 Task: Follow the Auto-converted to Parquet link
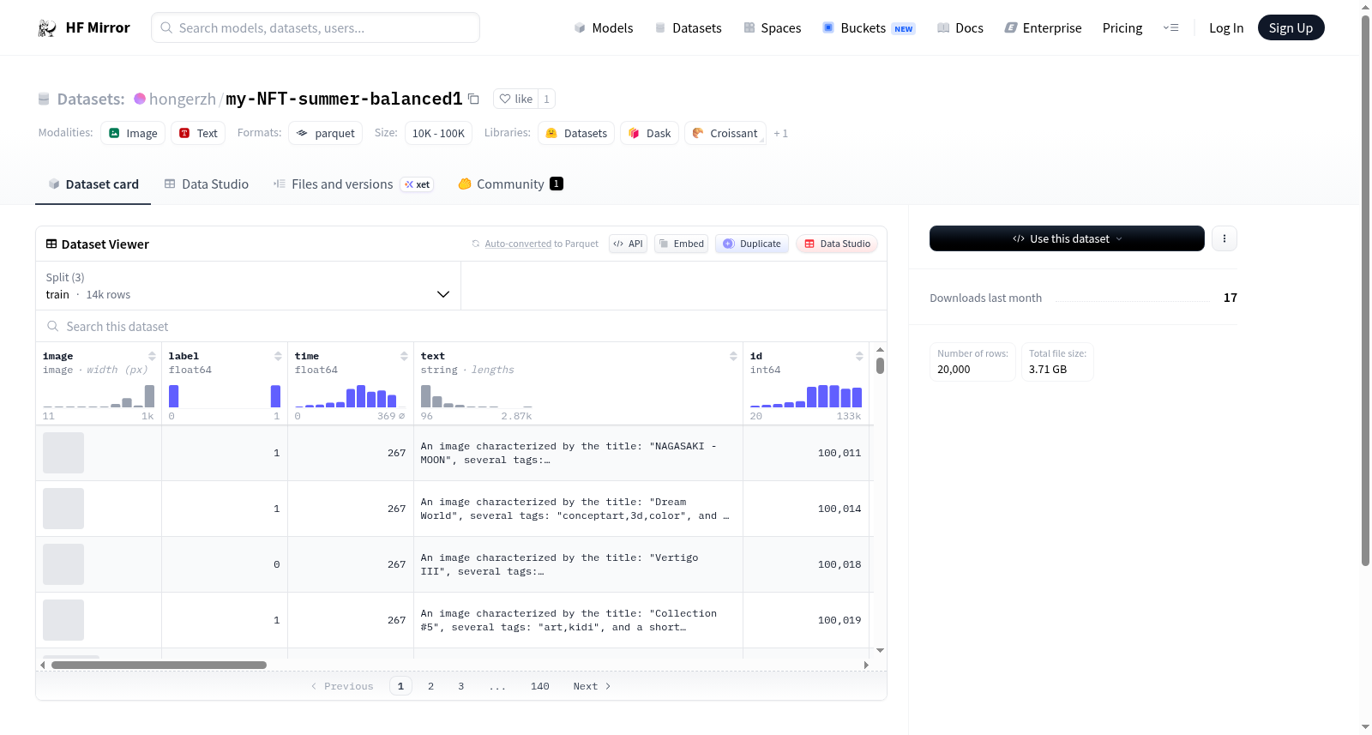point(541,244)
